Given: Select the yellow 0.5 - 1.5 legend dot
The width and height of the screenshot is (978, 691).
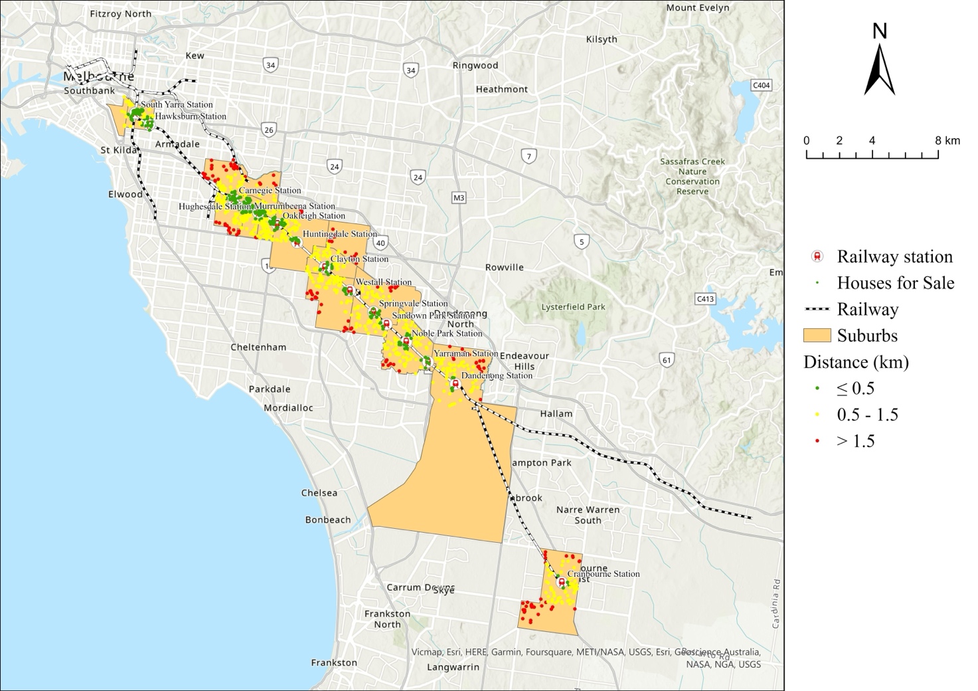Looking at the screenshot, I should point(817,415).
